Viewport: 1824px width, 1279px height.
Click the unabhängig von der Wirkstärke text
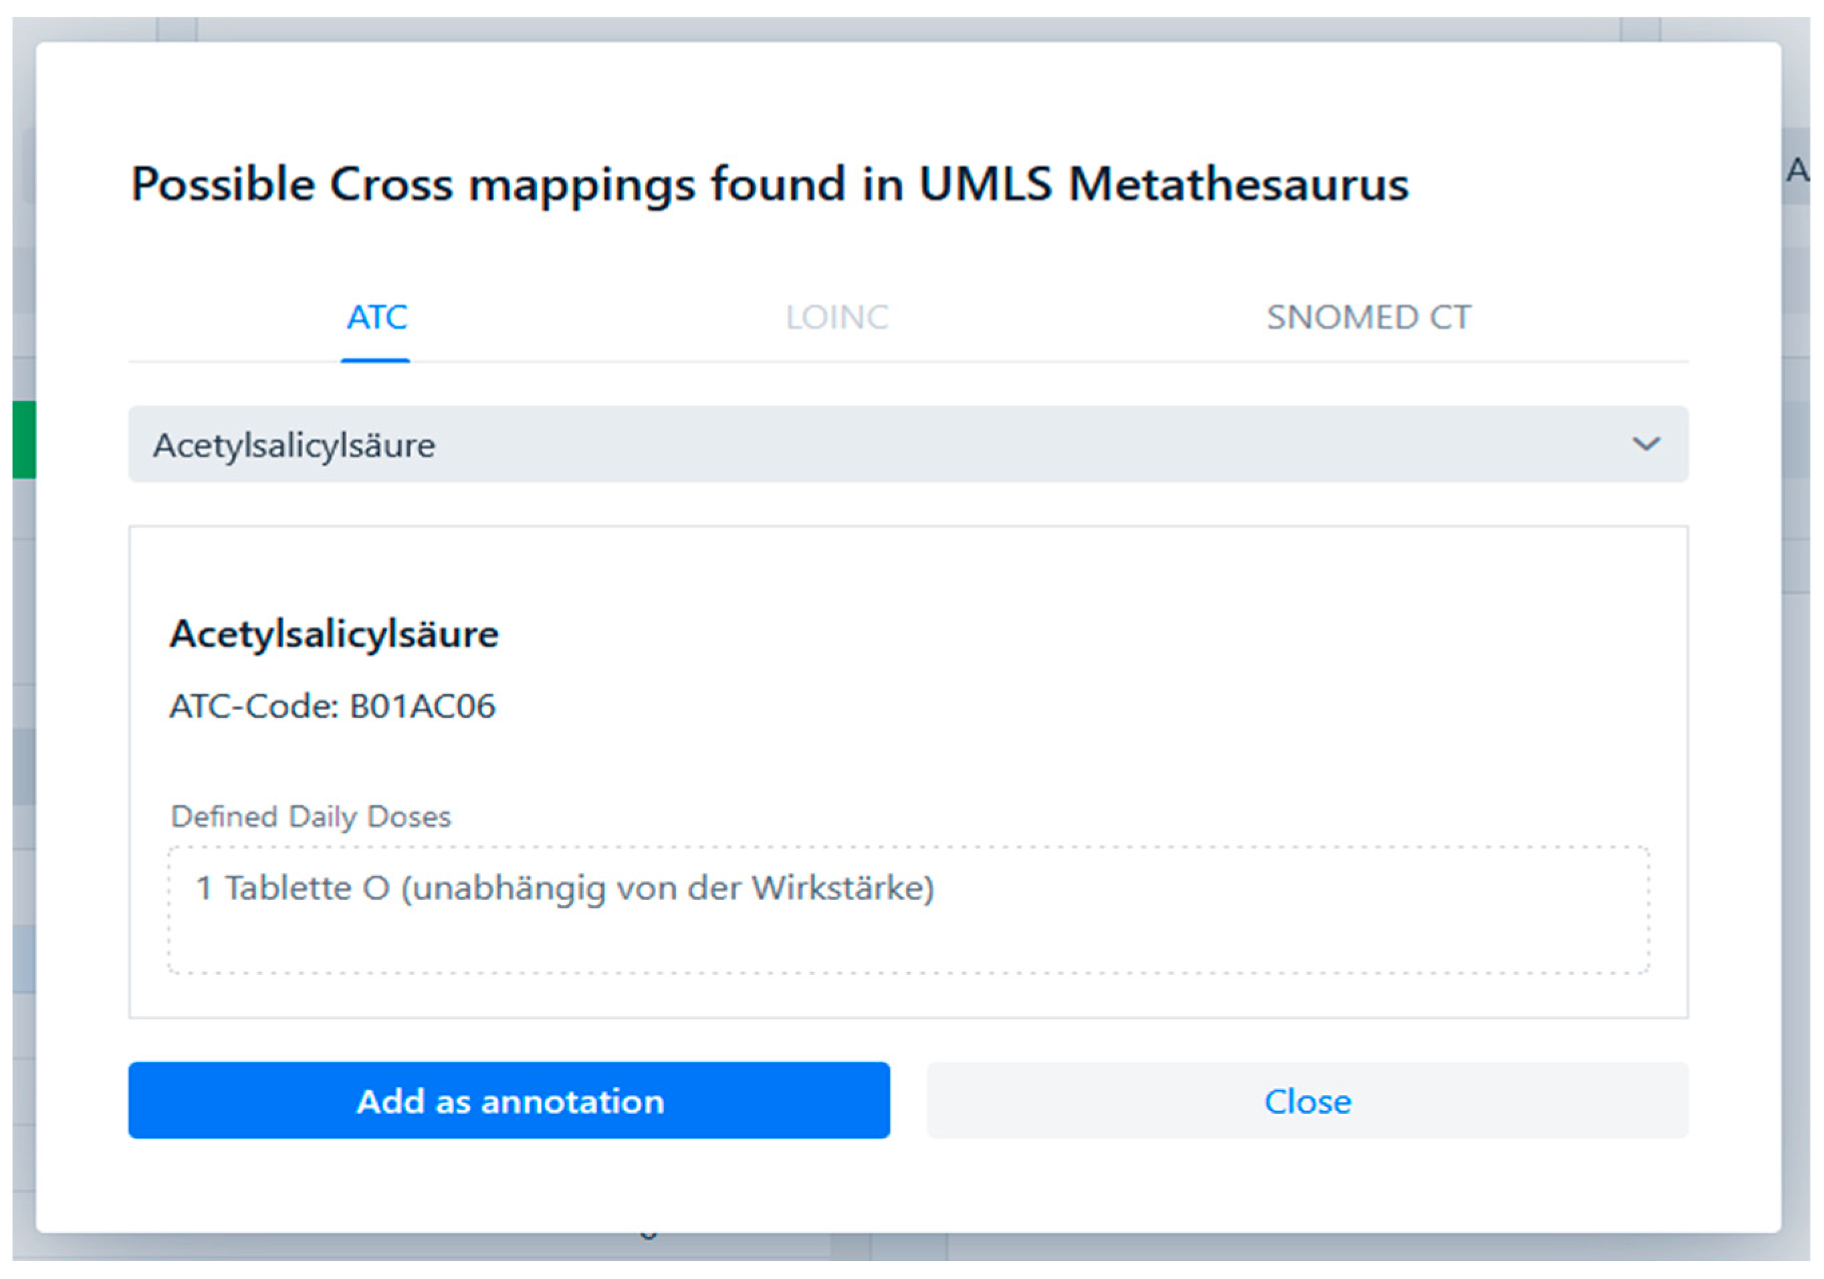[667, 888]
